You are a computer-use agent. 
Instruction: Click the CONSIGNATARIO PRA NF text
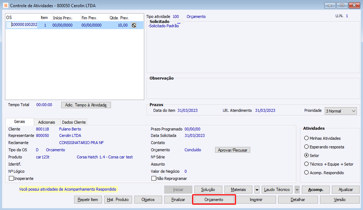pos(81,143)
